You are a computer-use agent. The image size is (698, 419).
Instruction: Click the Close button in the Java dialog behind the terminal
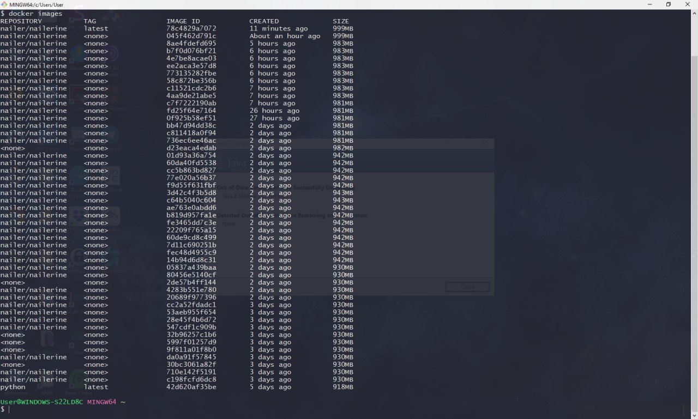coord(467,287)
